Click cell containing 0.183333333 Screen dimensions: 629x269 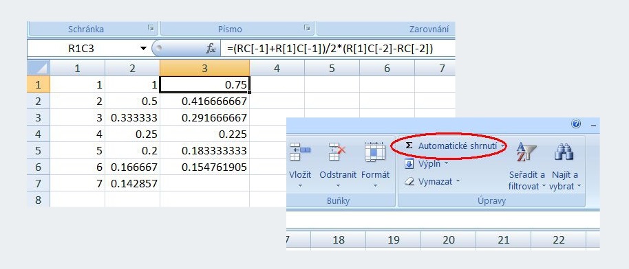[204, 150]
